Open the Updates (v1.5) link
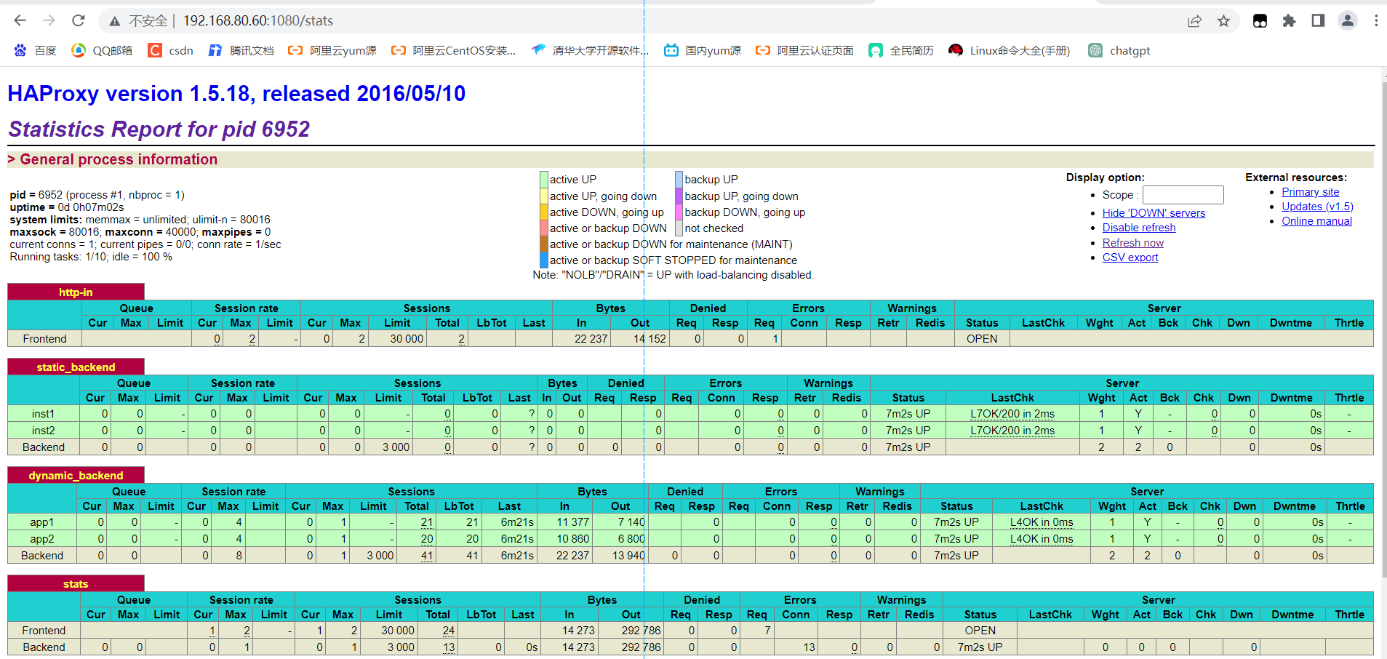 point(1318,207)
